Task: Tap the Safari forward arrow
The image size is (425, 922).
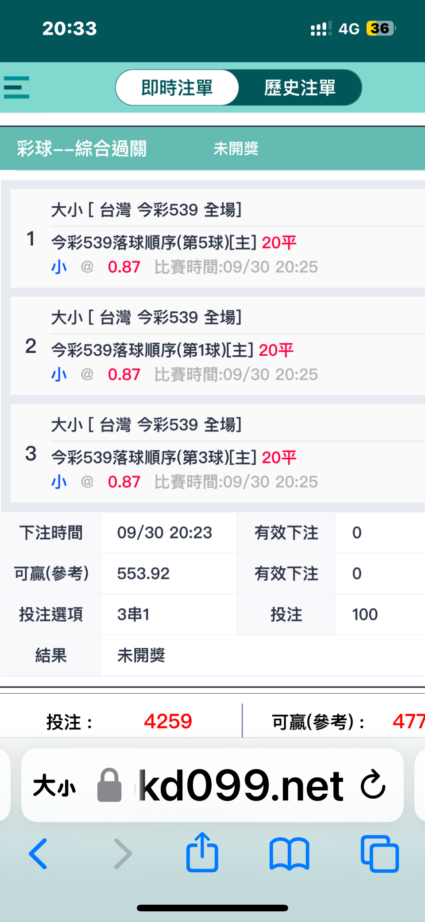Action: point(123,854)
